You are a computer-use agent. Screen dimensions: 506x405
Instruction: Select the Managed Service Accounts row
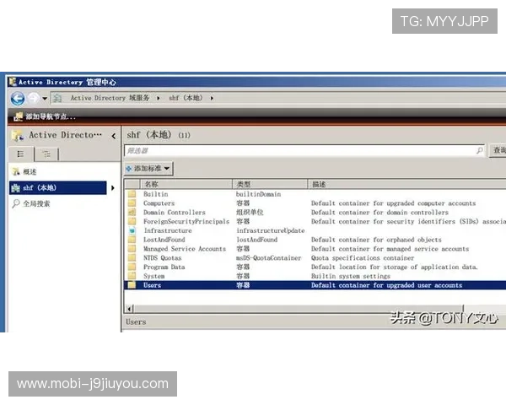click(x=180, y=249)
